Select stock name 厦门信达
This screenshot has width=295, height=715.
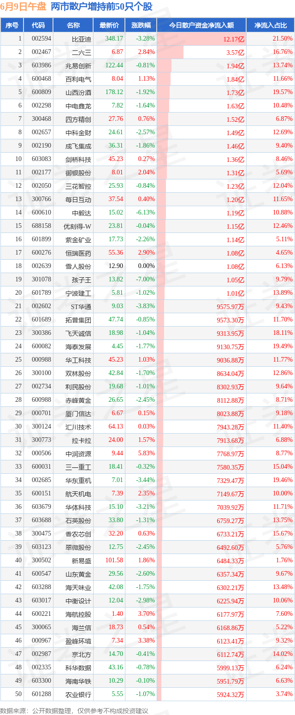[x=78, y=413]
